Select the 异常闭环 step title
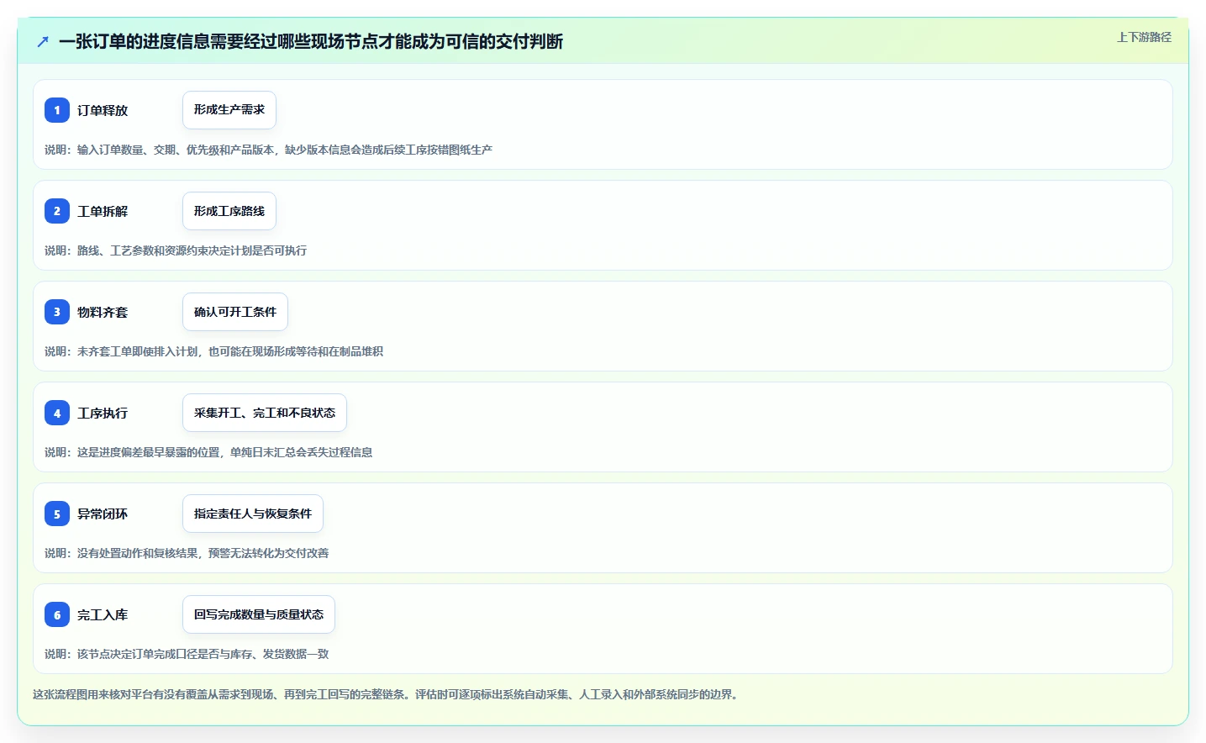1206x743 pixels. tap(103, 514)
